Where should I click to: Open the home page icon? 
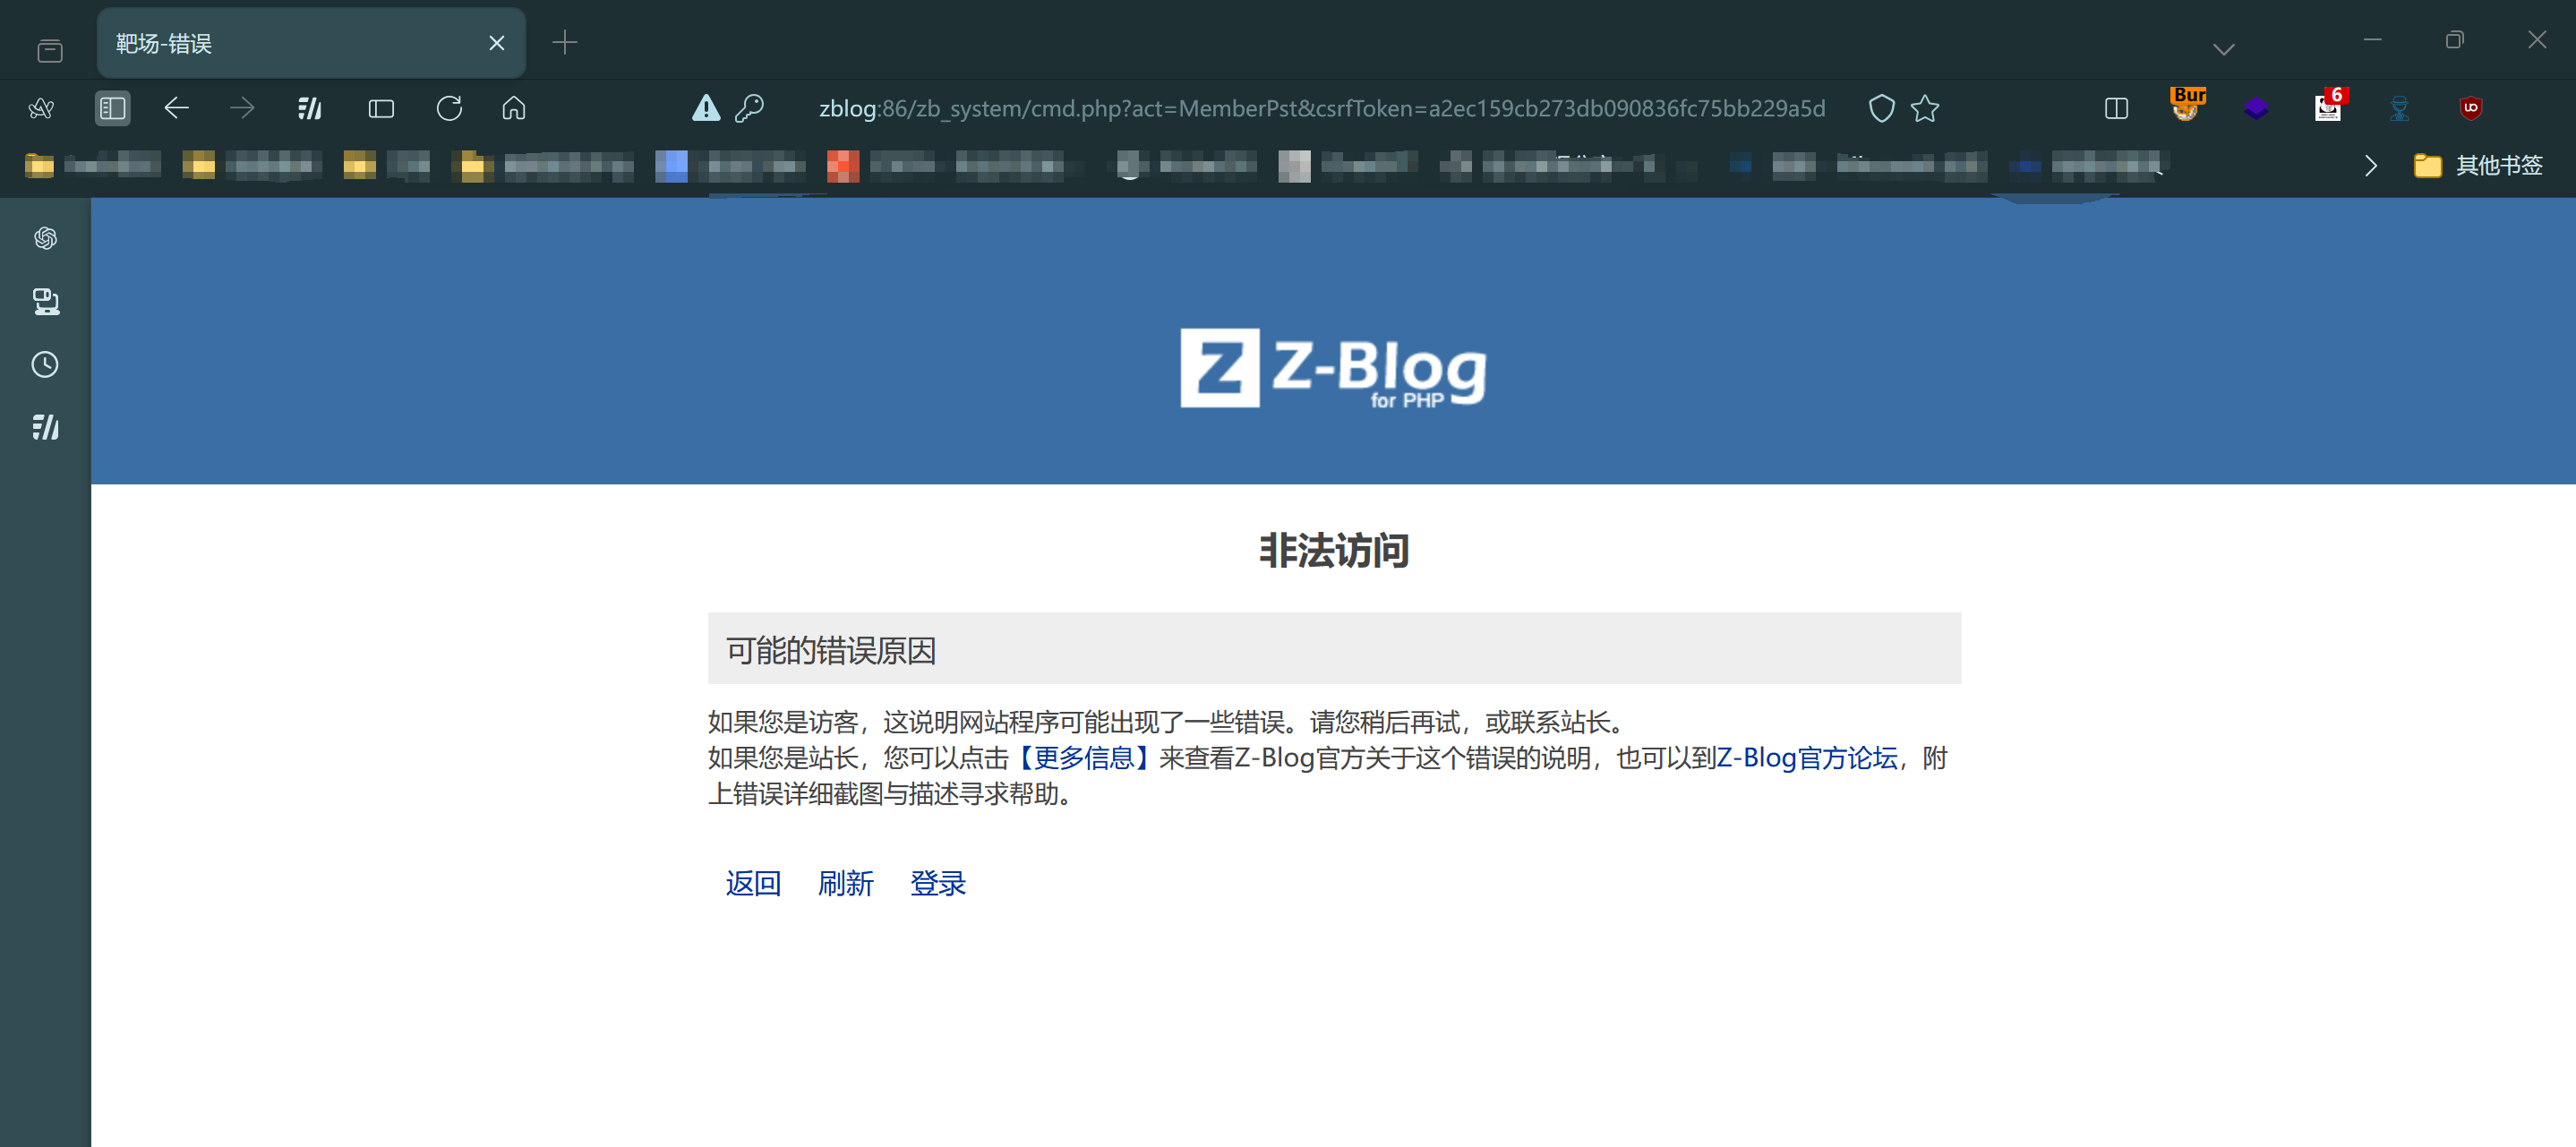point(513,108)
